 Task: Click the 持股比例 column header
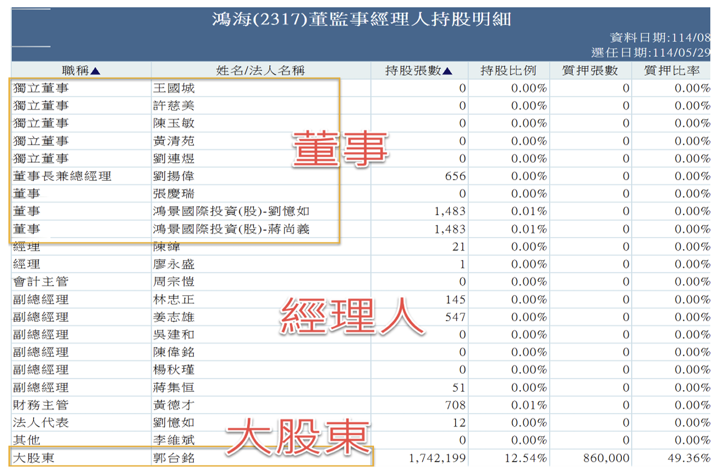[508, 71]
